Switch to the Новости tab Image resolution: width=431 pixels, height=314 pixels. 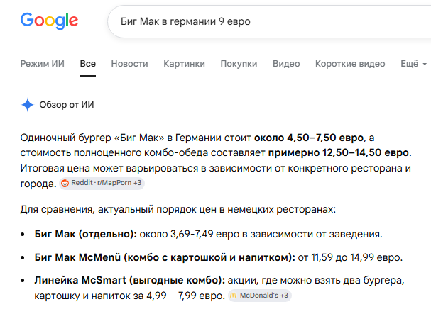(x=129, y=64)
